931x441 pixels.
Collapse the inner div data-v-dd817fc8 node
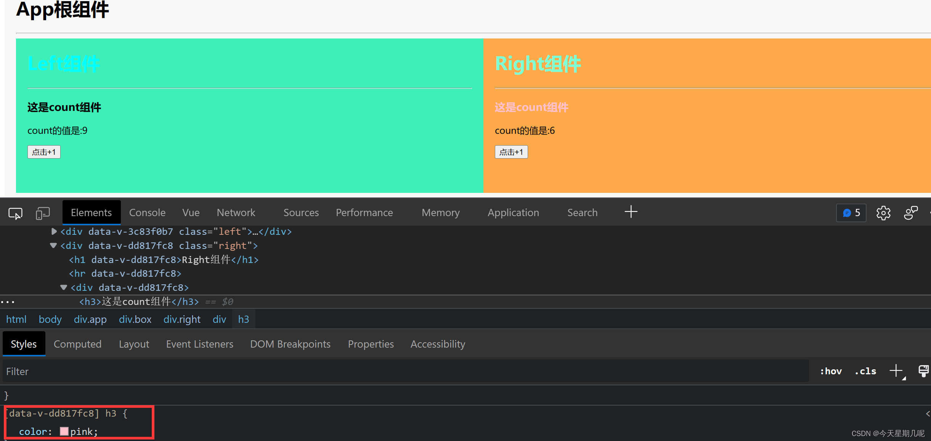(64, 287)
